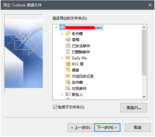155x137 pixels.
Task: Collapse the account root node chevron
Action: [56, 27]
